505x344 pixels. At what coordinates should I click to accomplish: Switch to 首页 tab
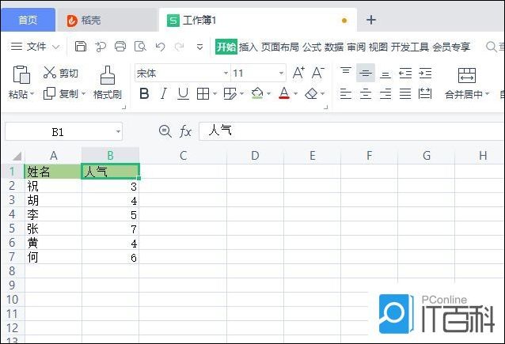28,20
